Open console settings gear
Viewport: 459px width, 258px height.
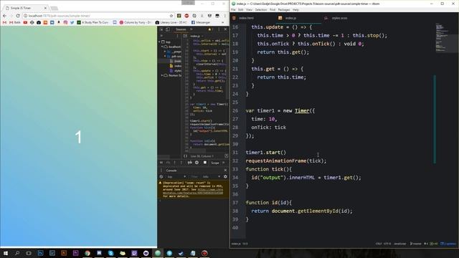click(225, 177)
